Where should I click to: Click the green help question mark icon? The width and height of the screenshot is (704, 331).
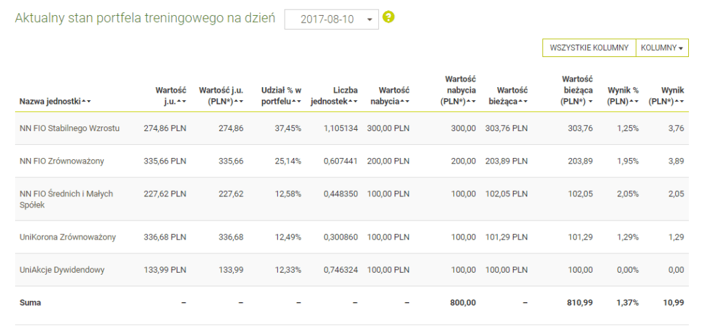(x=388, y=18)
